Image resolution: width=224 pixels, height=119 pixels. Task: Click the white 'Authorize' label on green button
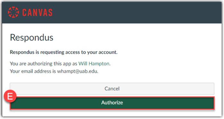pyautogui.click(x=112, y=103)
